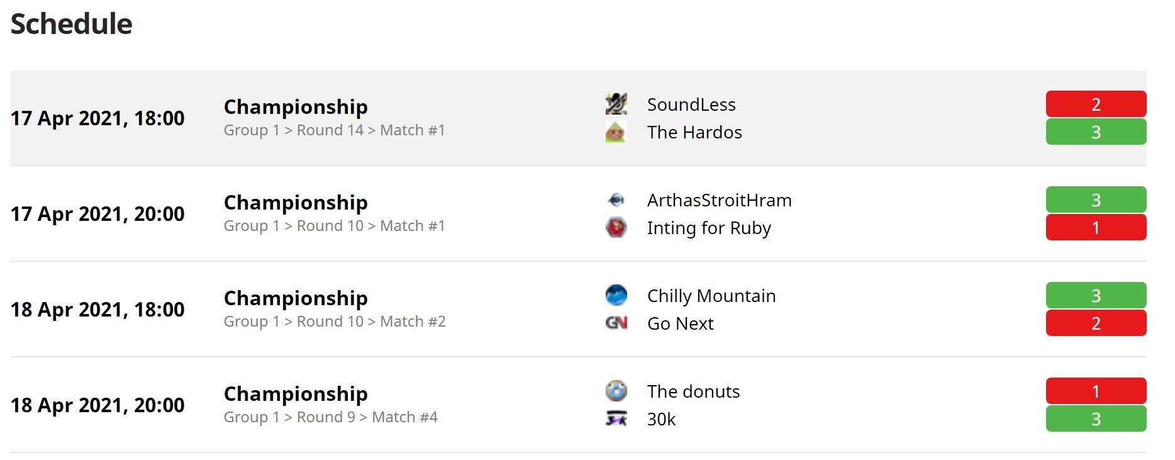Open the Go Next GN logo icon
This screenshot has height=460, width=1175.
pos(616,323)
